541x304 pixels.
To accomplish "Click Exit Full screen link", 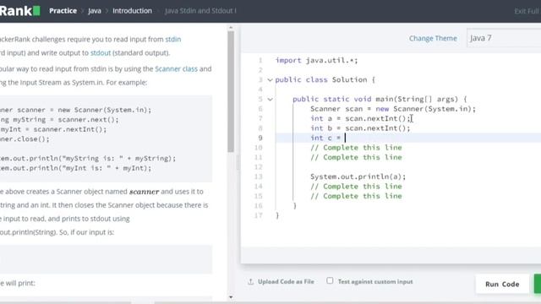I will [x=527, y=11].
